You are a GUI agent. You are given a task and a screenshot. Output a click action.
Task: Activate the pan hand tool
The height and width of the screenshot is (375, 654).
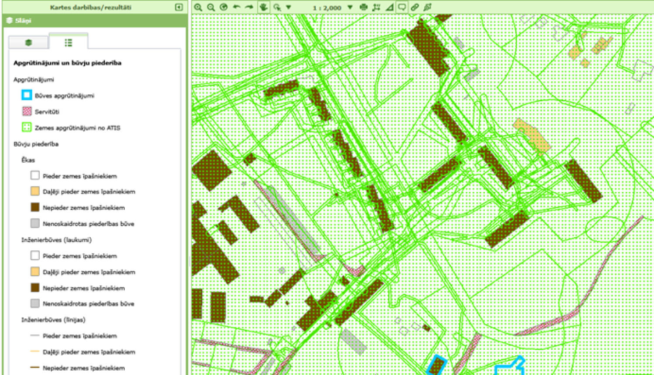263,7
